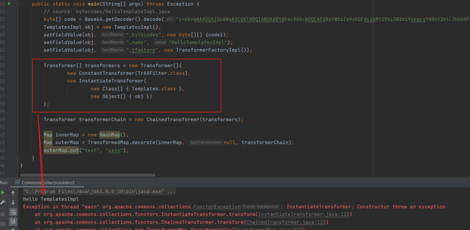Open run configuration settings with the wrench icon
The image size is (470, 230).
pos(3,202)
